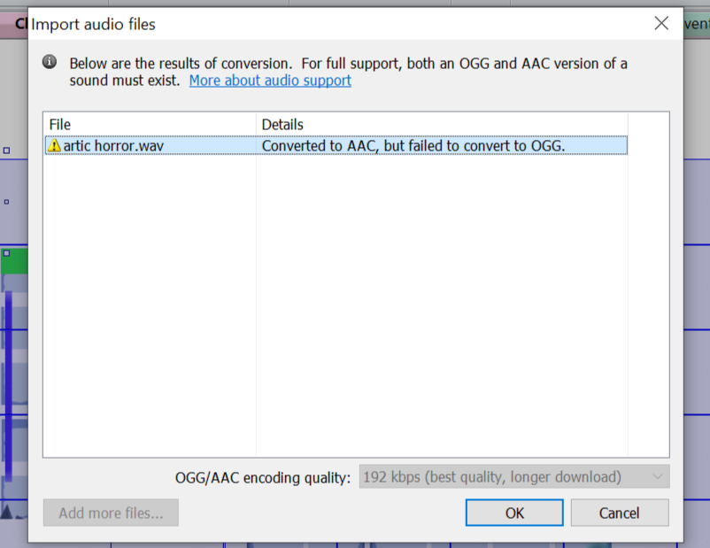Close the Import audio files dialog
The height and width of the screenshot is (548, 710).
coord(661,23)
